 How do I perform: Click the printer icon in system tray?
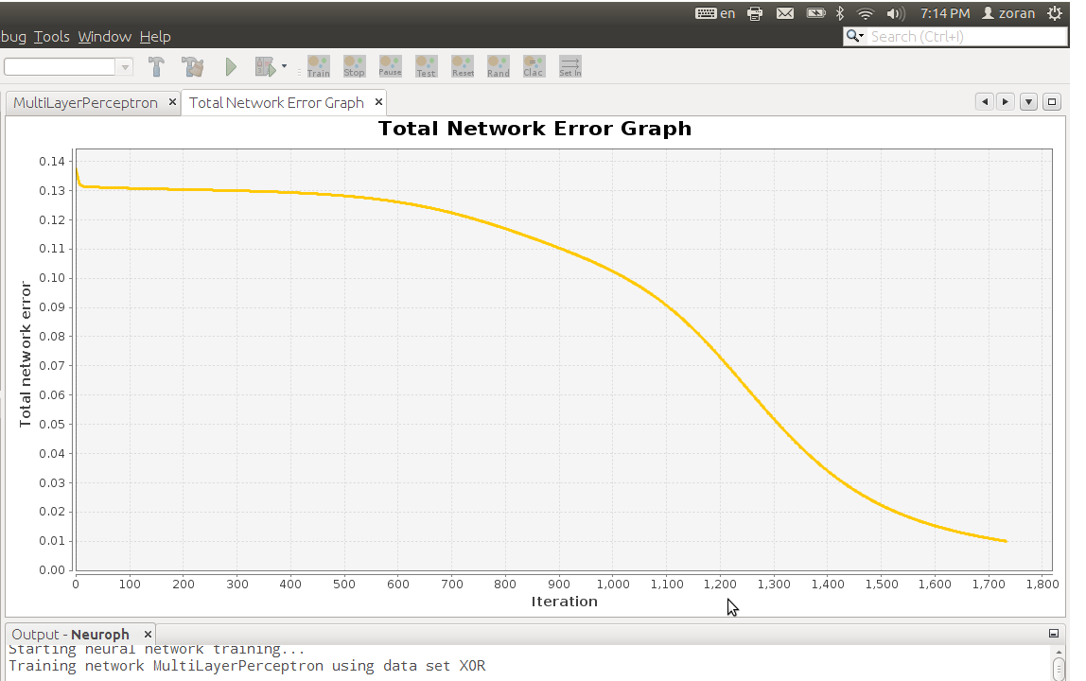click(x=755, y=13)
